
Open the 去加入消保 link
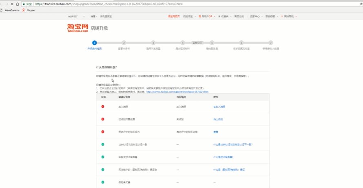219,107
